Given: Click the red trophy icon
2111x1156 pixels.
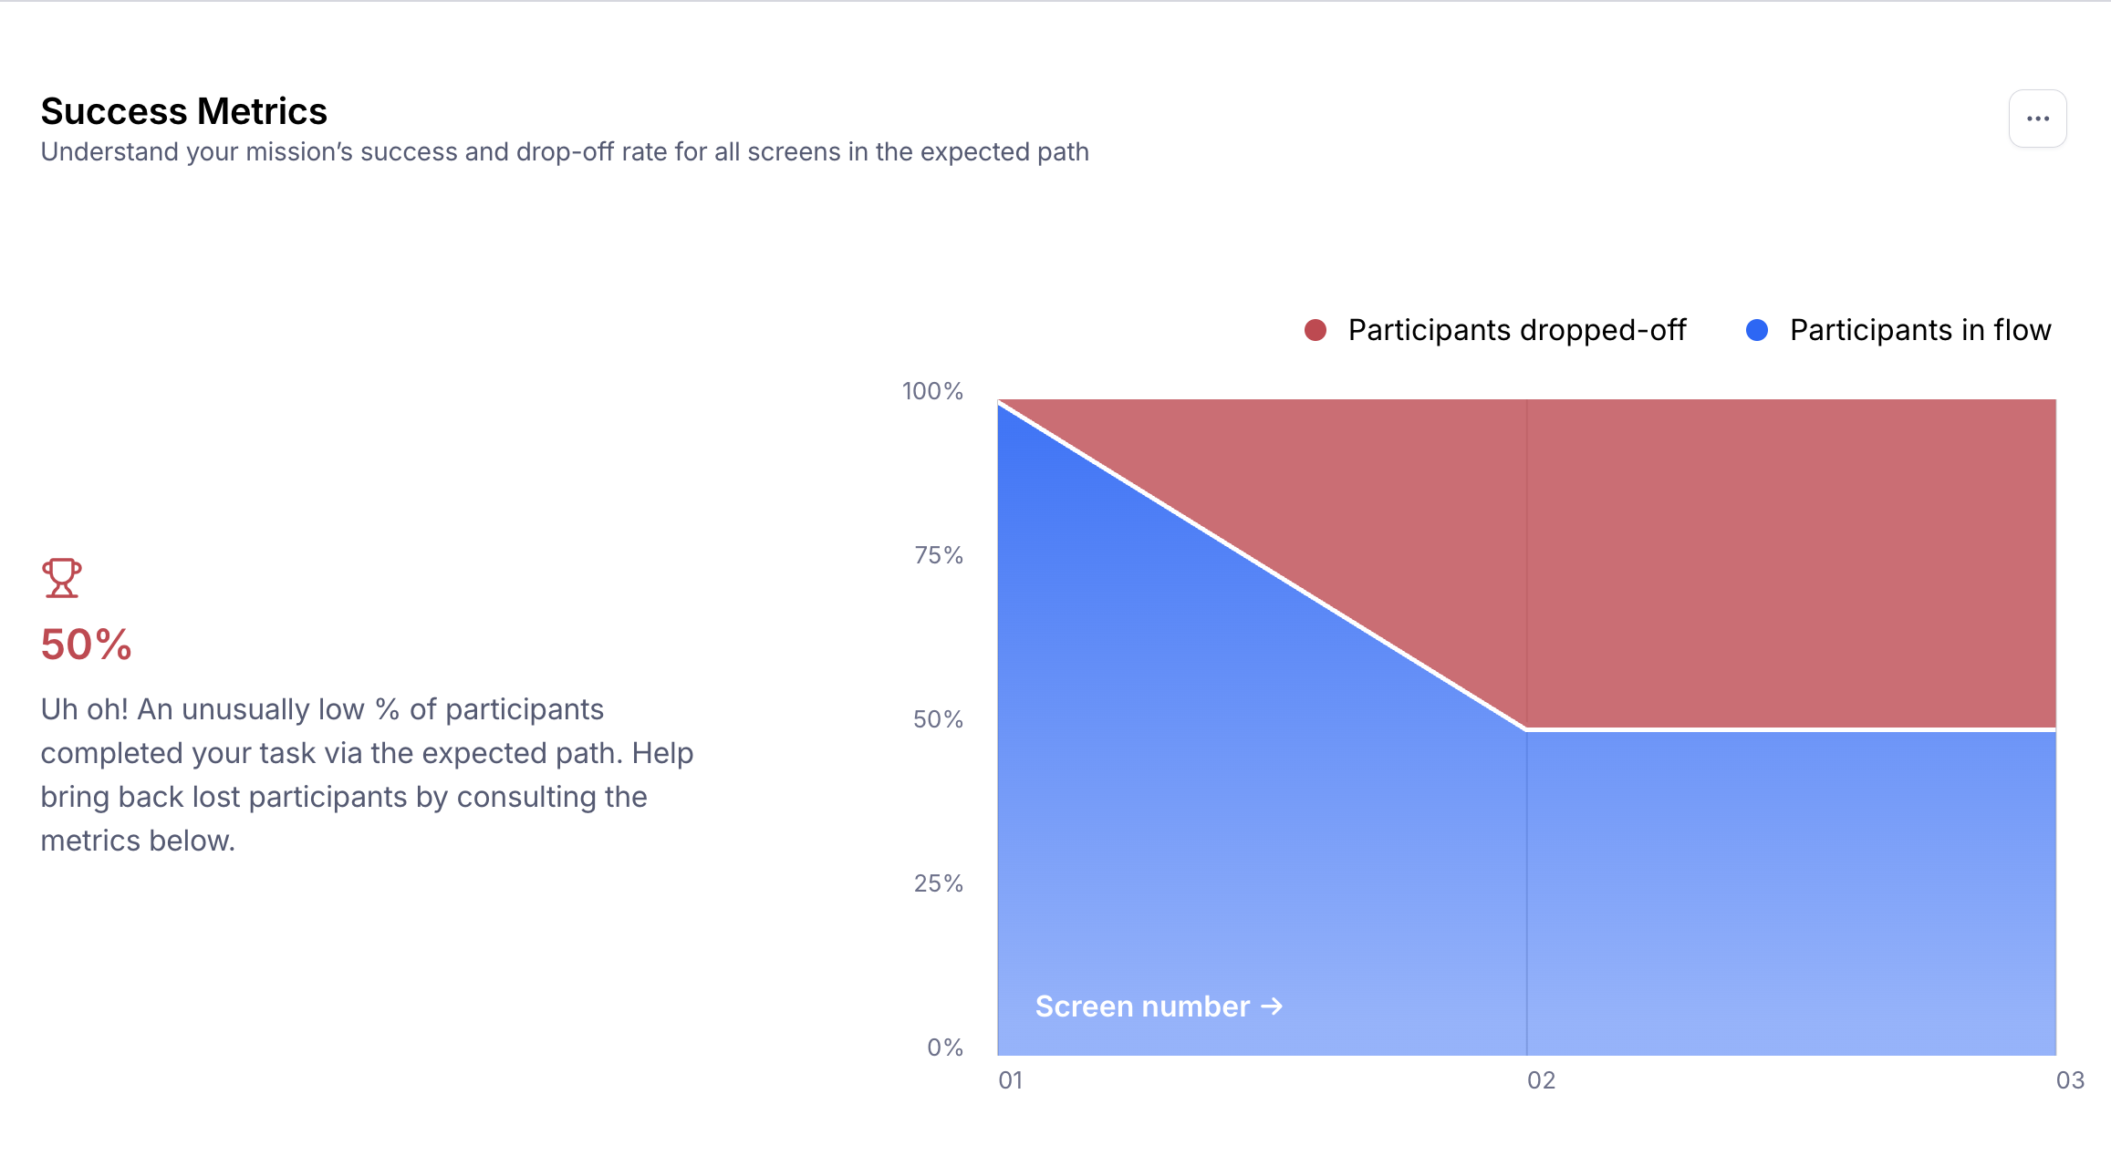Looking at the screenshot, I should tap(62, 578).
